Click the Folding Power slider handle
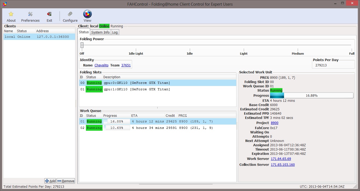Viewport: 360px width, 191px height. click(82, 45)
